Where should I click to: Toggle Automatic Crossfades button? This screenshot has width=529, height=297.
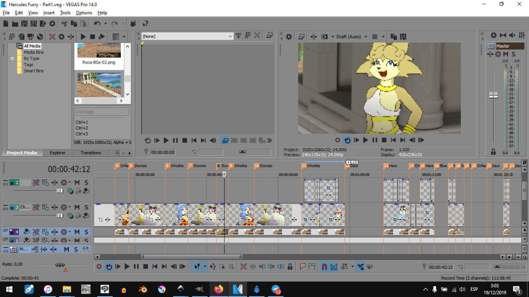point(334,267)
